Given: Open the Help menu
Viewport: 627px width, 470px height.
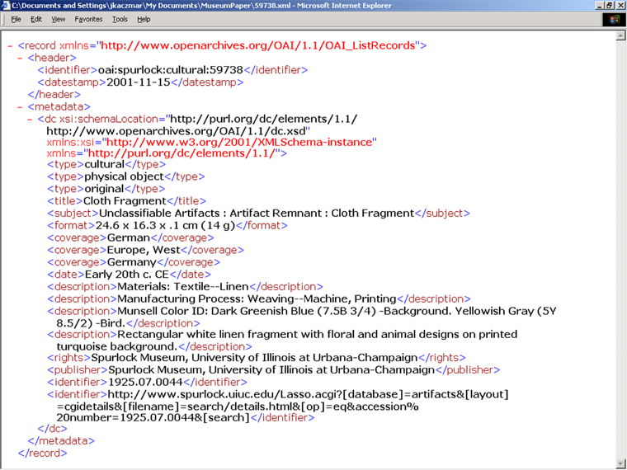Looking at the screenshot, I should coord(144,19).
